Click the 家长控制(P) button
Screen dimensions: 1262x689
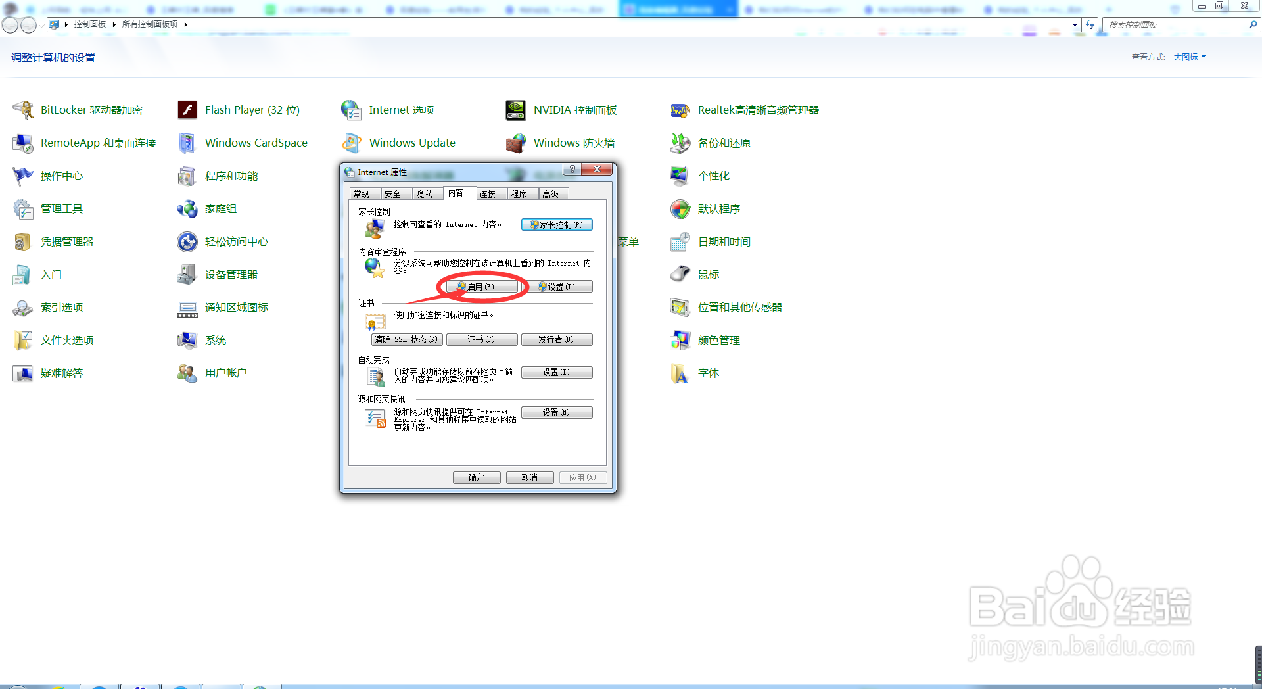[x=557, y=225]
